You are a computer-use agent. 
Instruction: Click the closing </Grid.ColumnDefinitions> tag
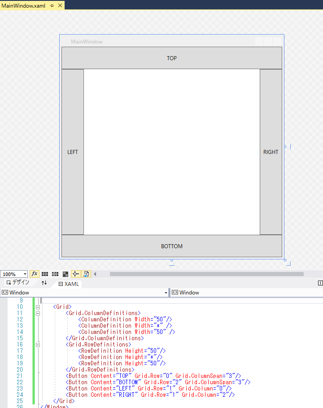tap(105, 338)
